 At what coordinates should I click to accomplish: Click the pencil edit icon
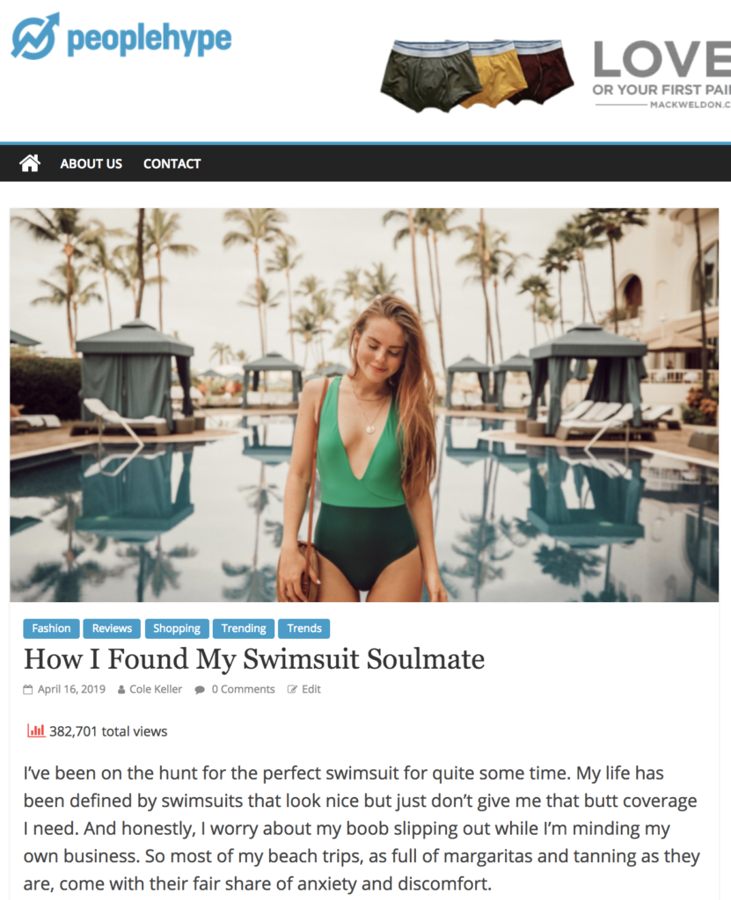(x=292, y=689)
